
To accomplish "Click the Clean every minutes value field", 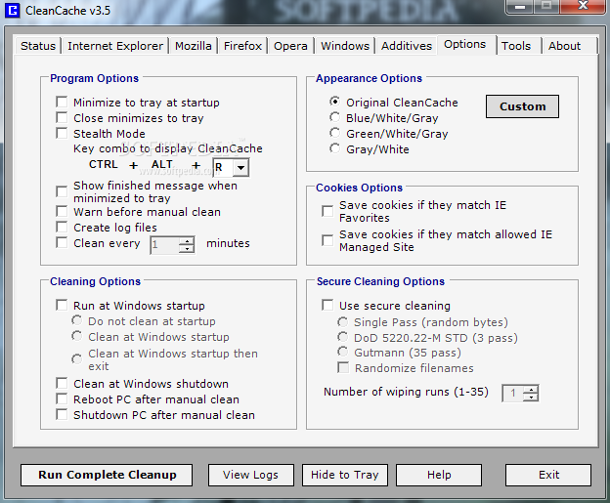I will tap(164, 245).
